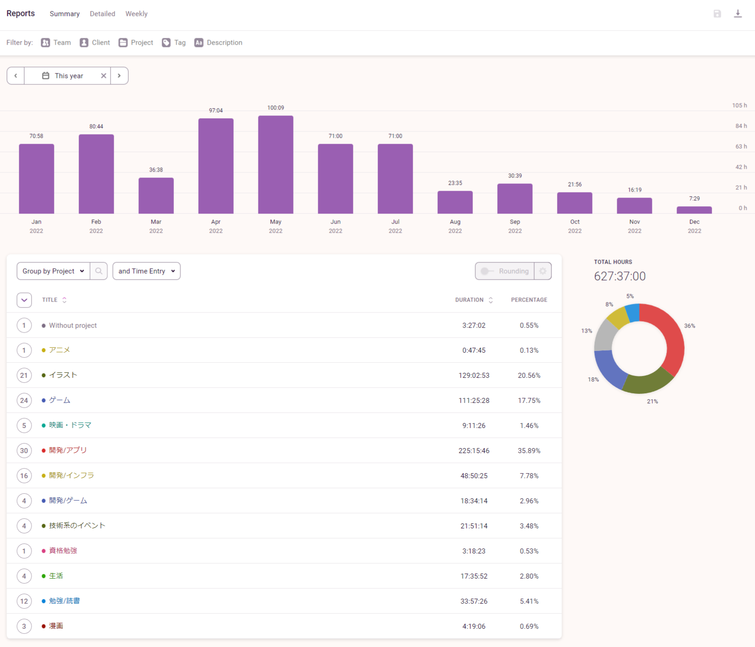Click the 開発/ゲーム project title
The height and width of the screenshot is (647, 755).
click(x=68, y=501)
